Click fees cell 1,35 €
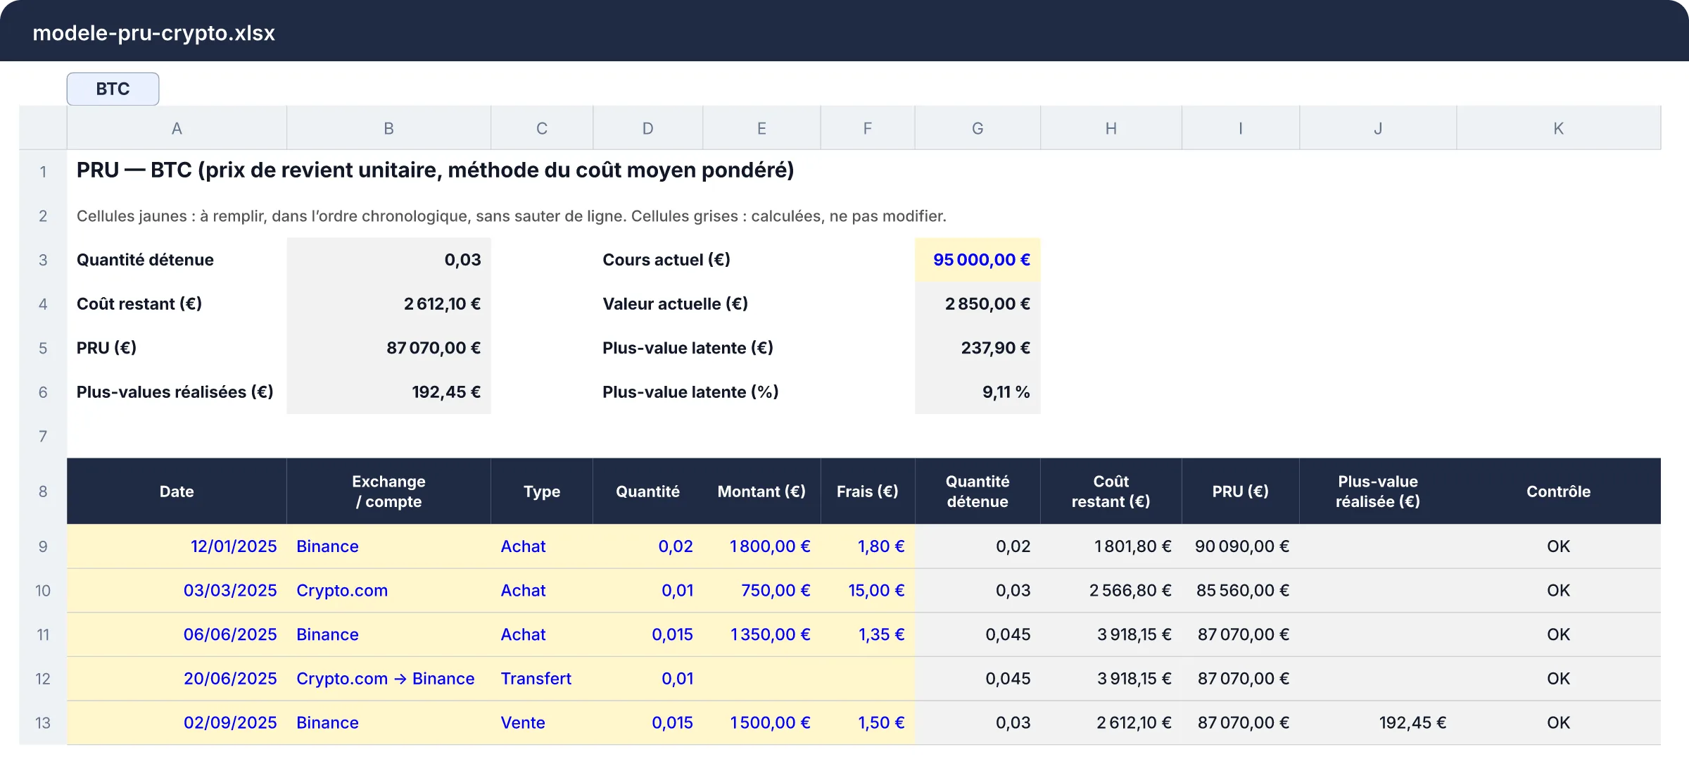The image size is (1689, 783). (868, 634)
